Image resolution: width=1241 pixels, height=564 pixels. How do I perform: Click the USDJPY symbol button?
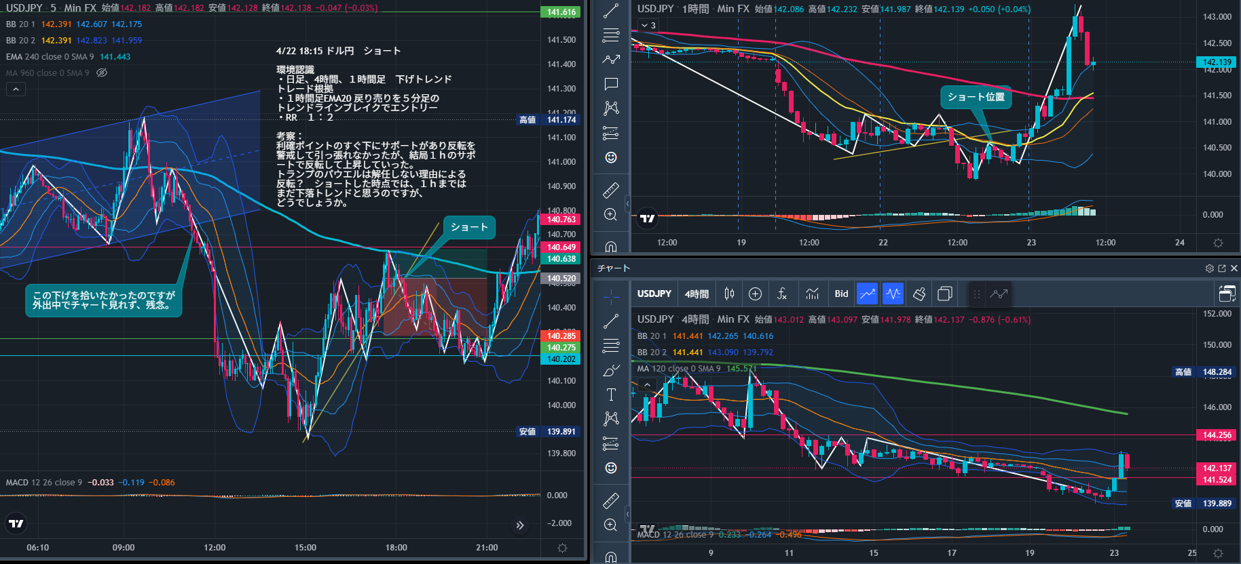[654, 294]
